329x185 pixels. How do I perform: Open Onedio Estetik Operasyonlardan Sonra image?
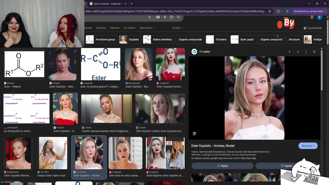point(106,108)
